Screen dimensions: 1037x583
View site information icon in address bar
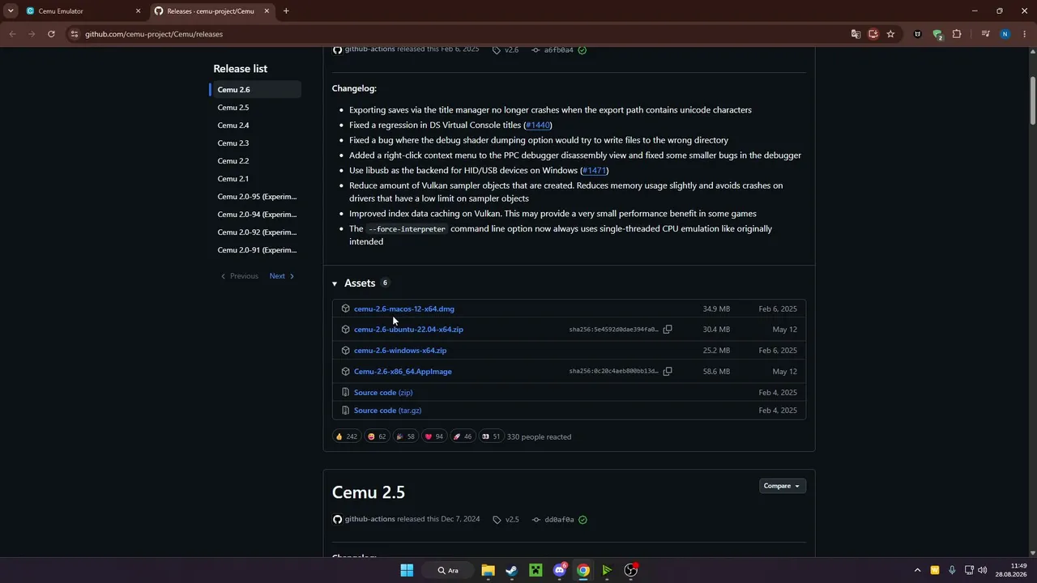pos(75,34)
